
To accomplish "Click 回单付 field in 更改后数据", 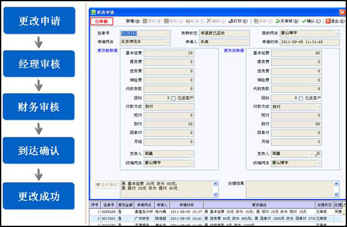I will (x=296, y=133).
